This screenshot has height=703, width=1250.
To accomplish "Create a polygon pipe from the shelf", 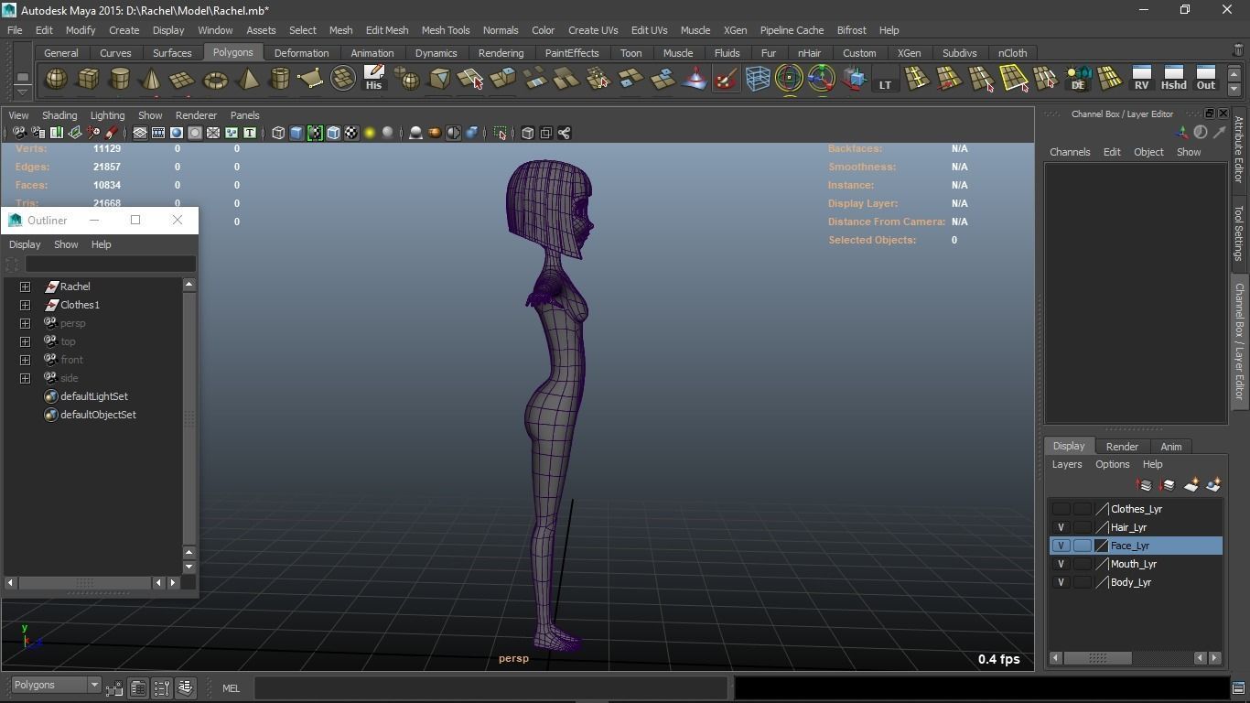I will (279, 80).
